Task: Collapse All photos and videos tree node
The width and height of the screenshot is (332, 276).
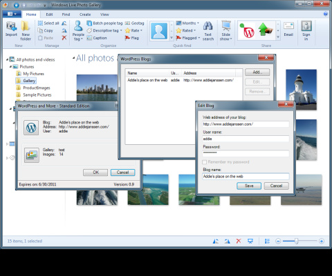Action: pos(7,59)
